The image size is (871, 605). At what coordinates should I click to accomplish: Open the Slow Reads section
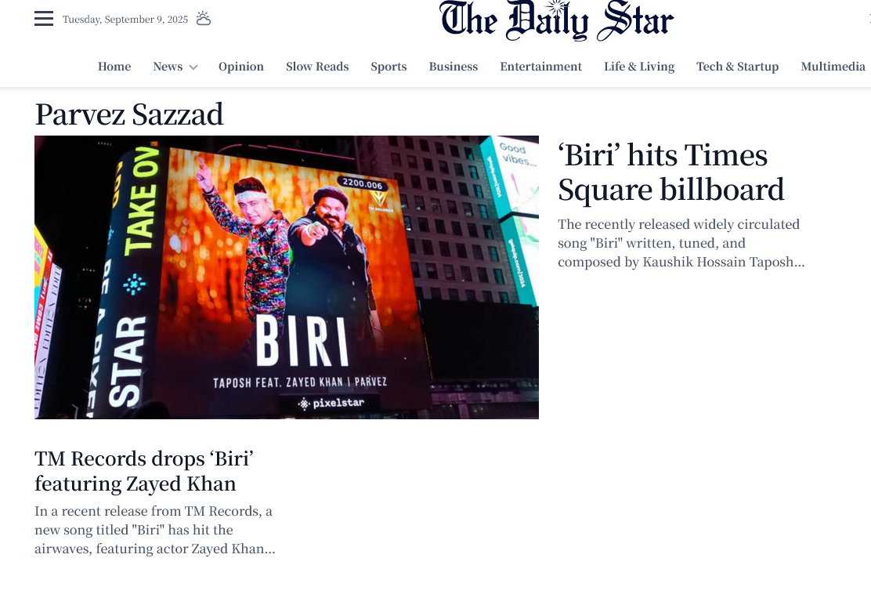pyautogui.click(x=317, y=67)
